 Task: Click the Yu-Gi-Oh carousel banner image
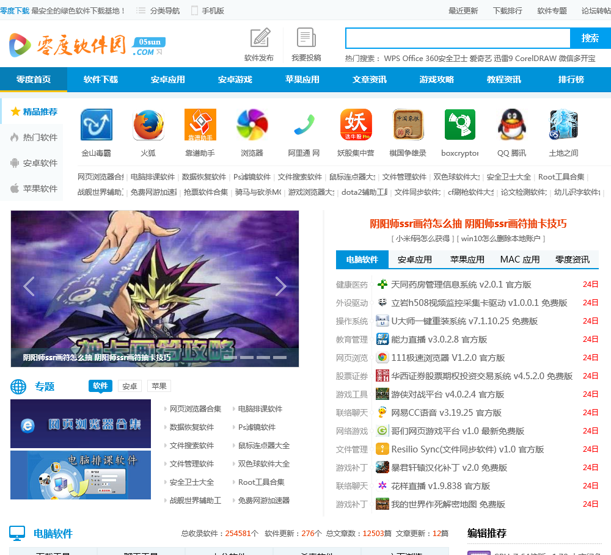point(155,289)
